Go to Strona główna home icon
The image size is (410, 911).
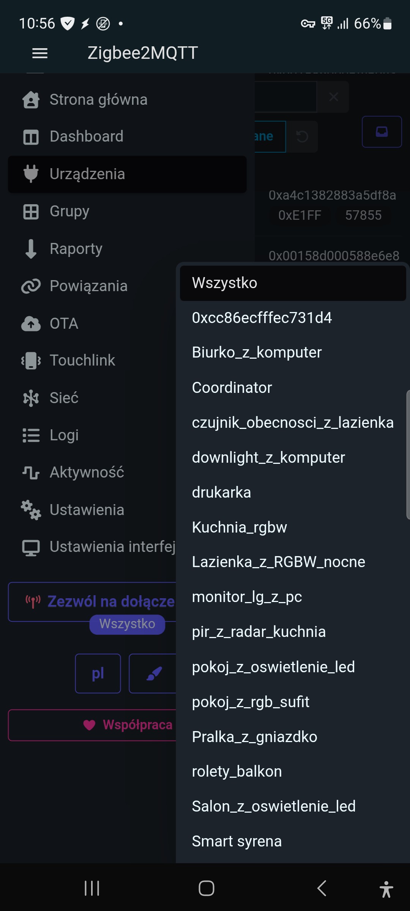click(31, 100)
